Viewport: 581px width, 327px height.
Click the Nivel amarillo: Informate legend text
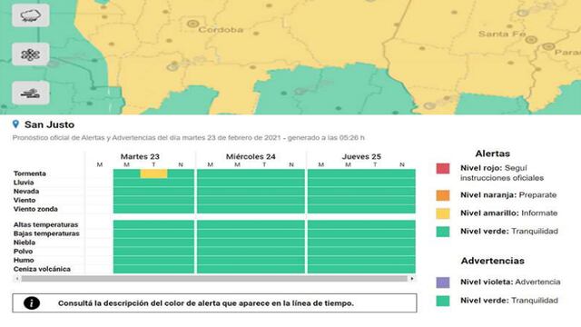coord(508,213)
